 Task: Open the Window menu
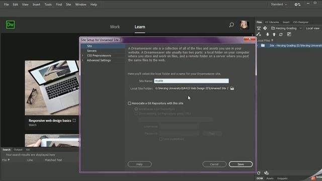click(x=80, y=5)
